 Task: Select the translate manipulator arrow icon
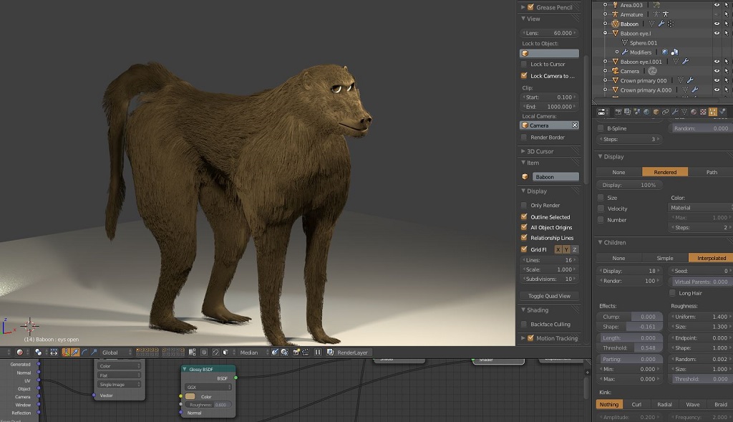[x=75, y=353]
